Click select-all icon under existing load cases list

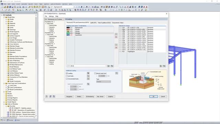pyautogui.click(x=109, y=66)
